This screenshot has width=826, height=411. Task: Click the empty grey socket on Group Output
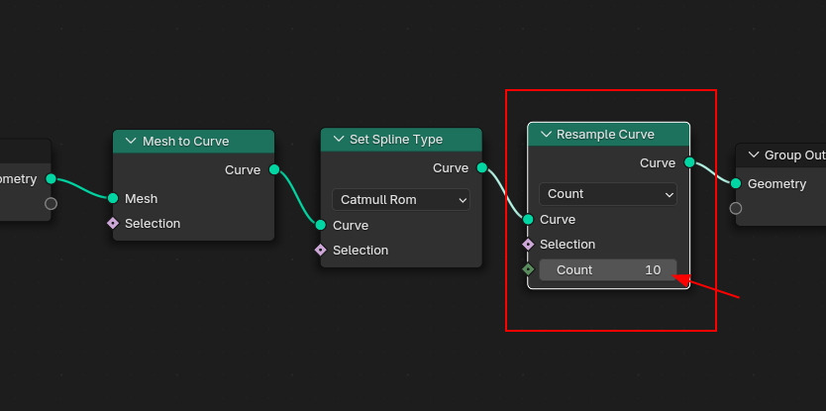pos(736,208)
